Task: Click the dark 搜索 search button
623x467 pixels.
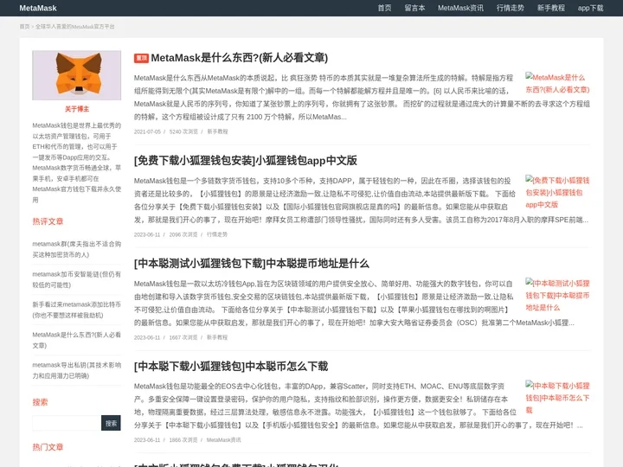Action: (x=111, y=423)
